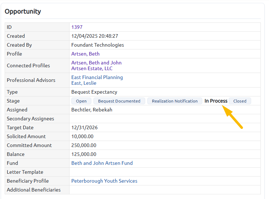The height and width of the screenshot is (199, 269).
Task: Click the Professional Advisors label
Action: tap(31, 80)
